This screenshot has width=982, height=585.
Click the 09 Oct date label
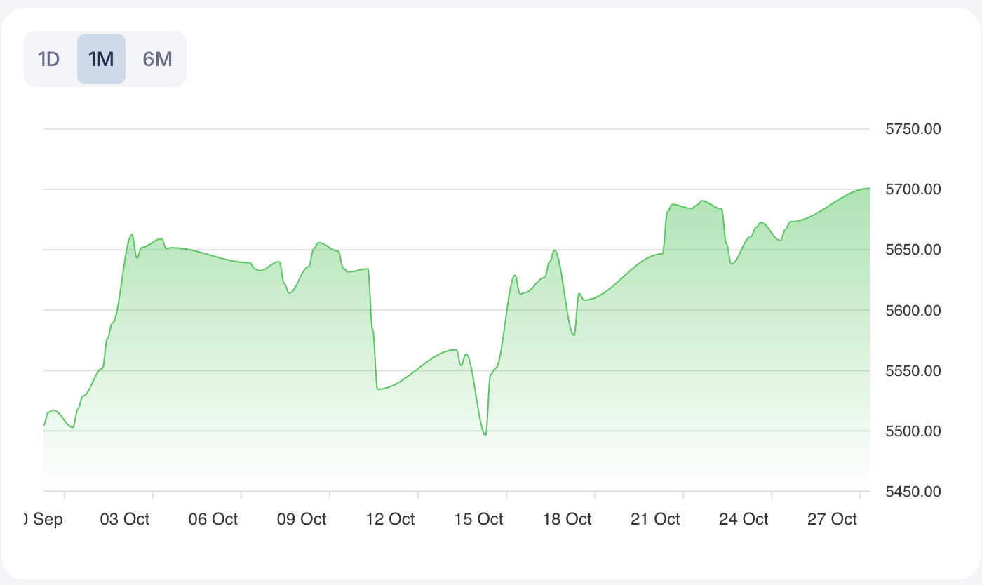tap(302, 520)
